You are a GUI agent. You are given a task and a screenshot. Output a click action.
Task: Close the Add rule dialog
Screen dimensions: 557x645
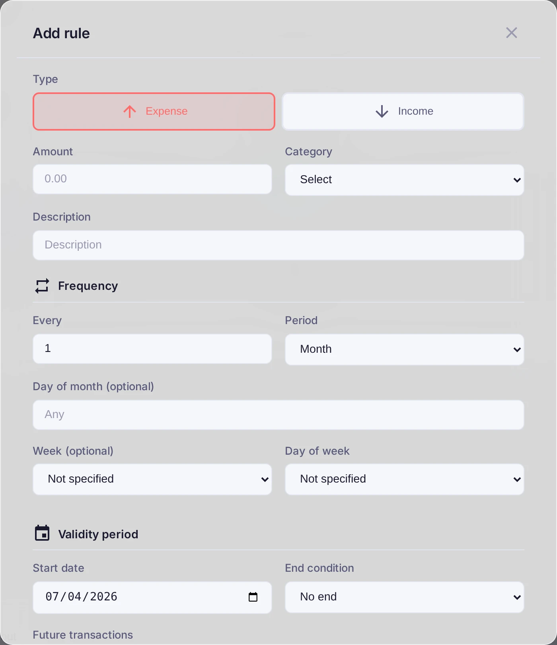pyautogui.click(x=511, y=33)
